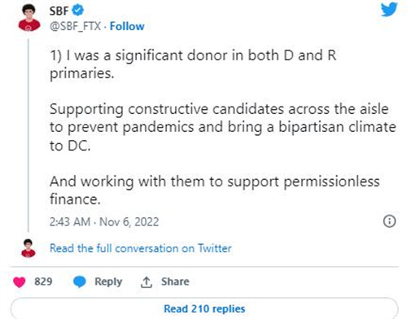Click the blue verified badge

(x=78, y=11)
